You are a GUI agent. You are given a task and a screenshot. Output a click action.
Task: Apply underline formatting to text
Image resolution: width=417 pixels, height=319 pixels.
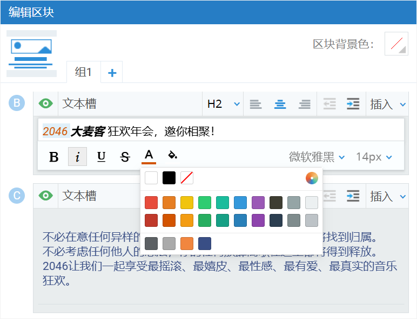[101, 157]
